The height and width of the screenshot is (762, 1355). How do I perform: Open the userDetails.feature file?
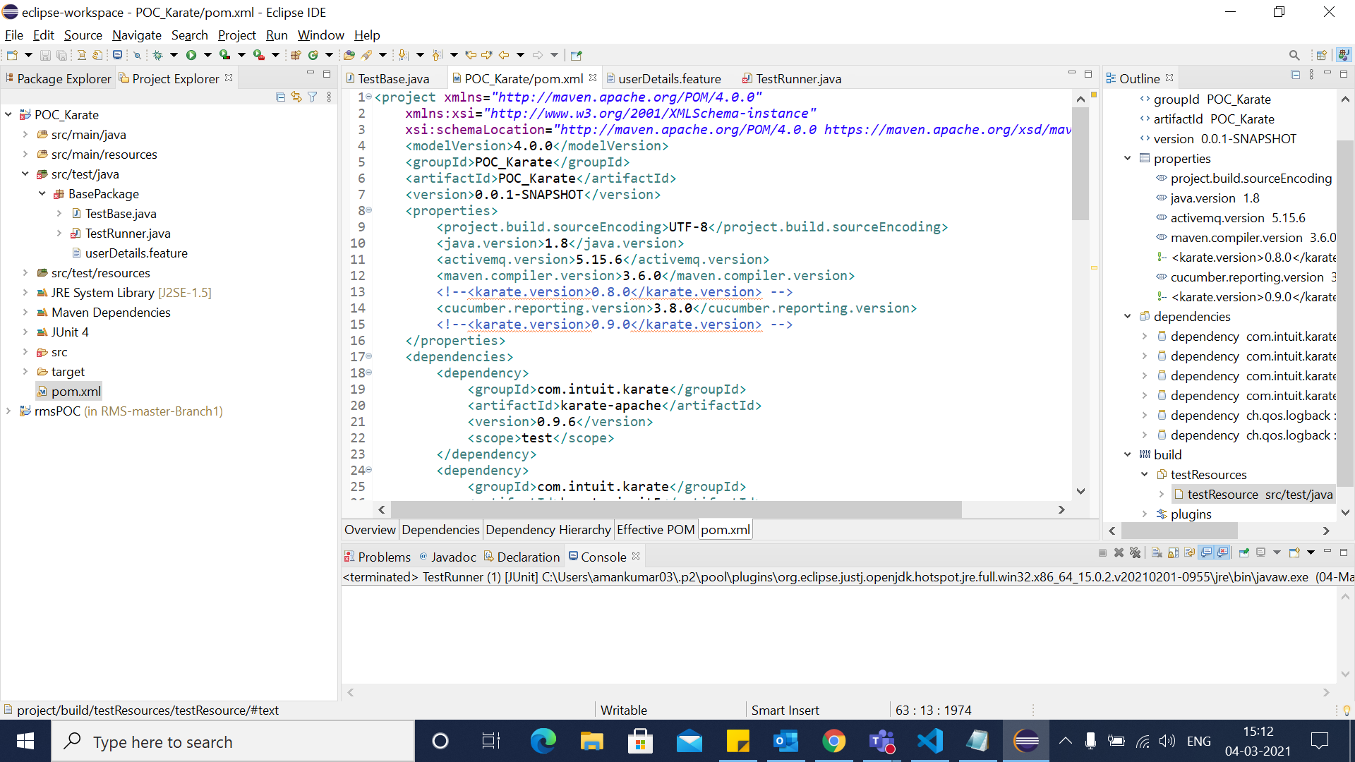tap(137, 253)
